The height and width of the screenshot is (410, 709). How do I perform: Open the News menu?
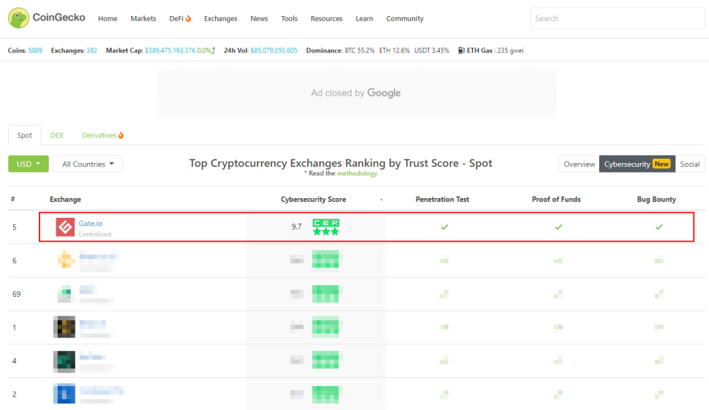[x=259, y=18]
